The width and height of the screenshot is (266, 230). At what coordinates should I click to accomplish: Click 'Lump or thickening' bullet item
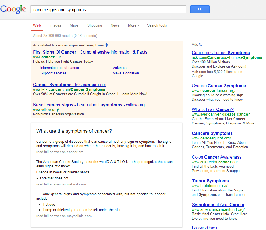click(x=85, y=210)
